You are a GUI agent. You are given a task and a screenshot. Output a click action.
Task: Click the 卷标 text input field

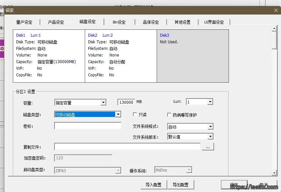point(88,126)
